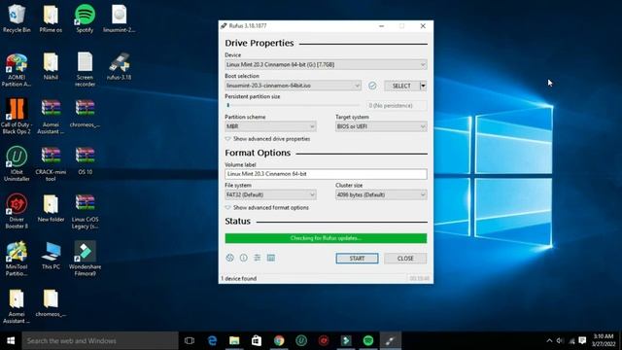Open the Action Center notification icon
Image resolution: width=622 pixels, height=350 pixels.
(582, 340)
